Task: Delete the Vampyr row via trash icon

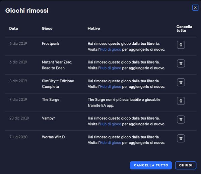Action: [x=181, y=120]
